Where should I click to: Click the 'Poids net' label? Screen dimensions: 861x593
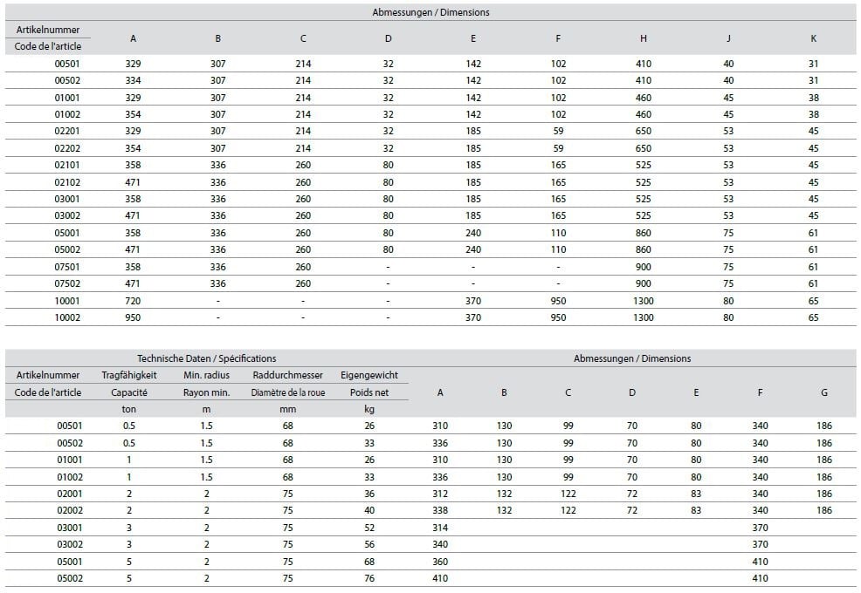pyautogui.click(x=369, y=392)
